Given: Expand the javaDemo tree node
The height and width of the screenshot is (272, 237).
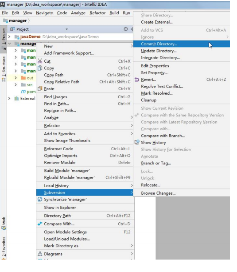Looking at the screenshot, I should (9, 36).
